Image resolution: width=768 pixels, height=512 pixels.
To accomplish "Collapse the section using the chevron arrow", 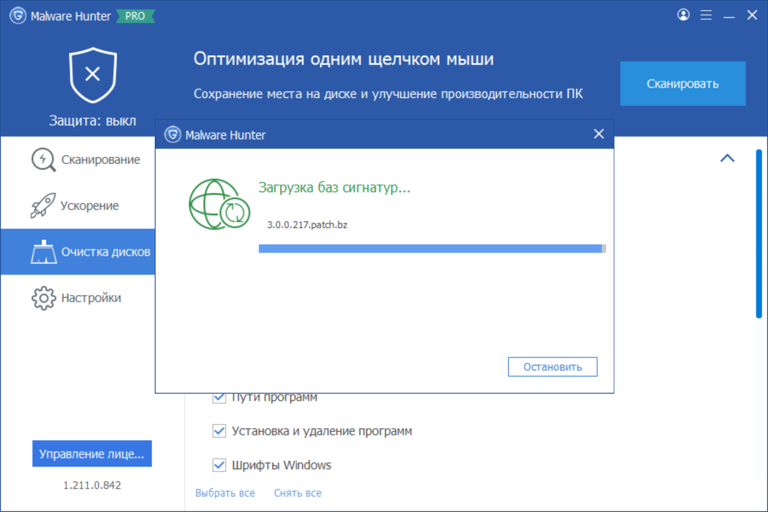I will 727,158.
